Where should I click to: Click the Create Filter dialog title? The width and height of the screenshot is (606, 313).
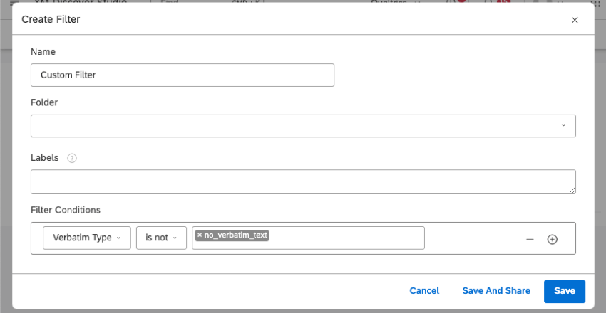pyautogui.click(x=51, y=19)
